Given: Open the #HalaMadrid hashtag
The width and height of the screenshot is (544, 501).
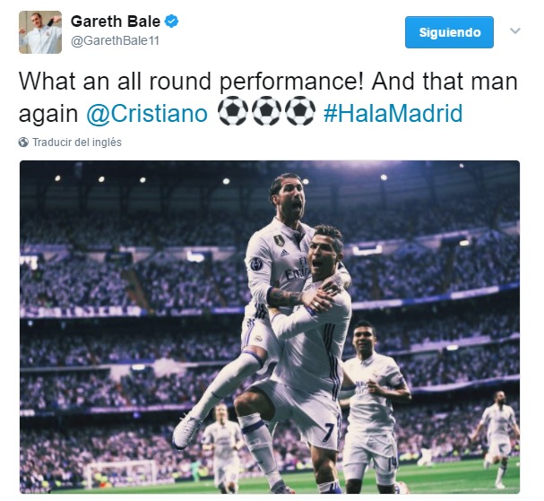Looking at the screenshot, I should pyautogui.click(x=393, y=113).
